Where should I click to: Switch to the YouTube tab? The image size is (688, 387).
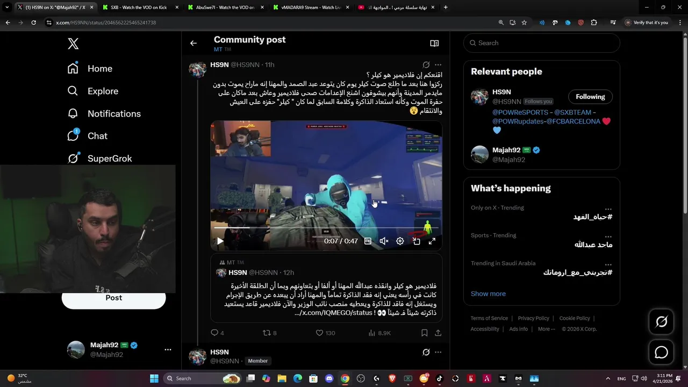coord(397,8)
